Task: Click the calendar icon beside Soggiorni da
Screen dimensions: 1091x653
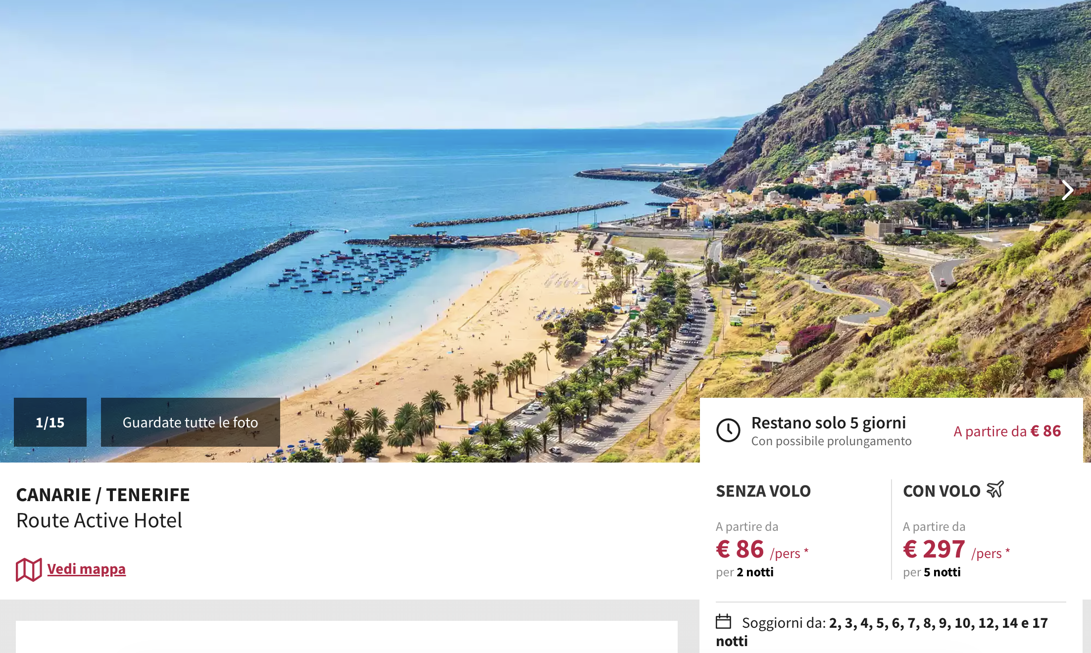Action: click(x=723, y=621)
